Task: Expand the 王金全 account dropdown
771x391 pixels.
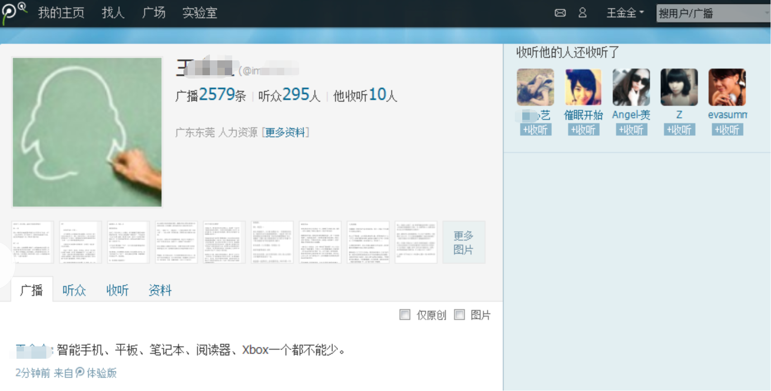Action: pyautogui.click(x=625, y=13)
